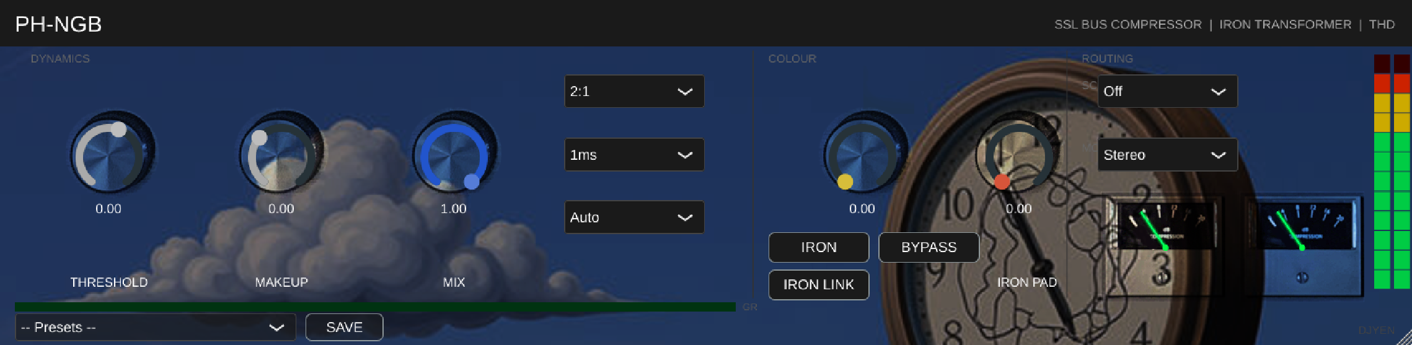The height and width of the screenshot is (345, 1412).
Task: Toggle the IRON LINK button
Action: 819,285
